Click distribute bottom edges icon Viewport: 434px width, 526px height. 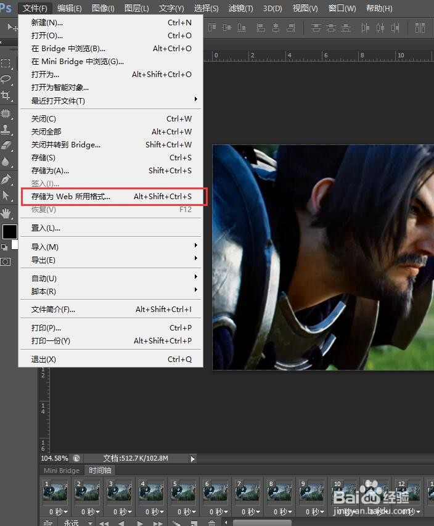[346, 28]
